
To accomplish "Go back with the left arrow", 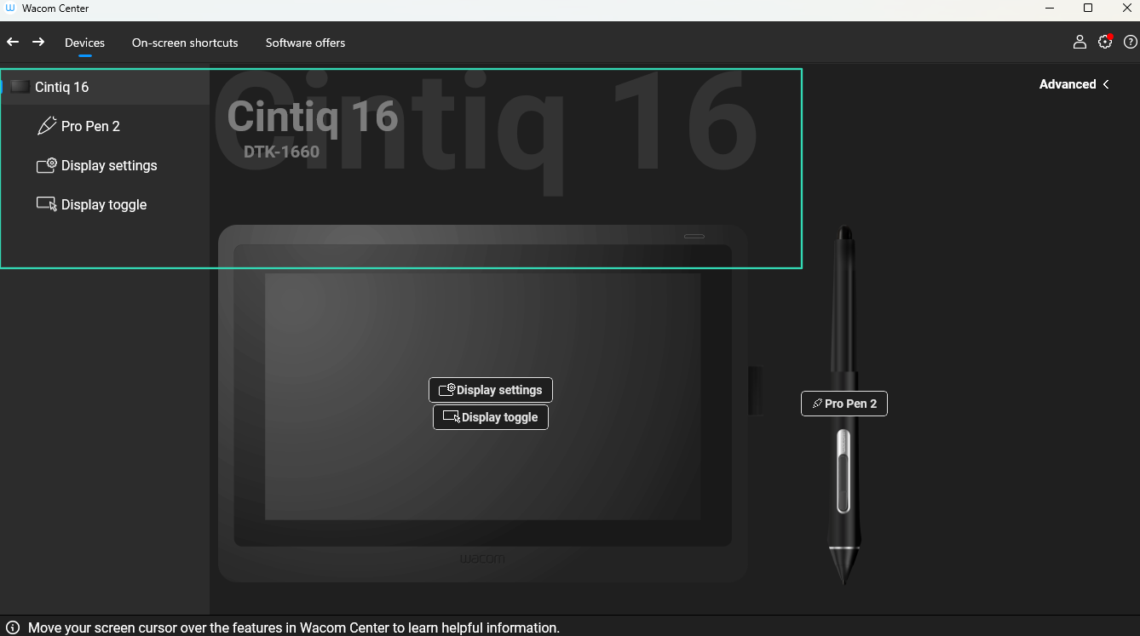I will (x=13, y=42).
